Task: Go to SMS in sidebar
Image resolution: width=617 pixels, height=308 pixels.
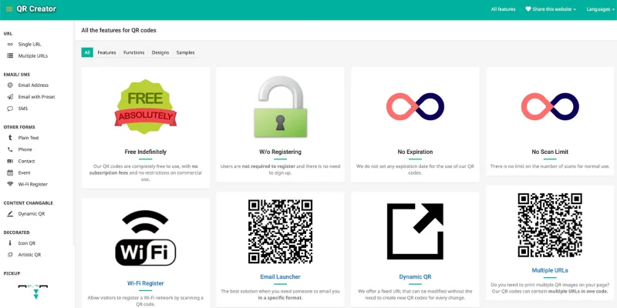Action: [23, 109]
